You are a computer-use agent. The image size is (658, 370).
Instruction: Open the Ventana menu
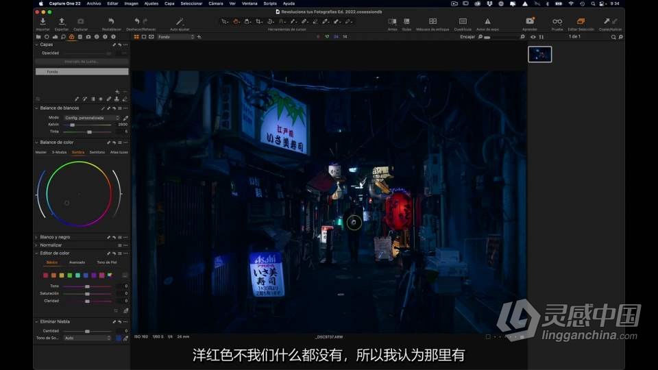(249, 3)
